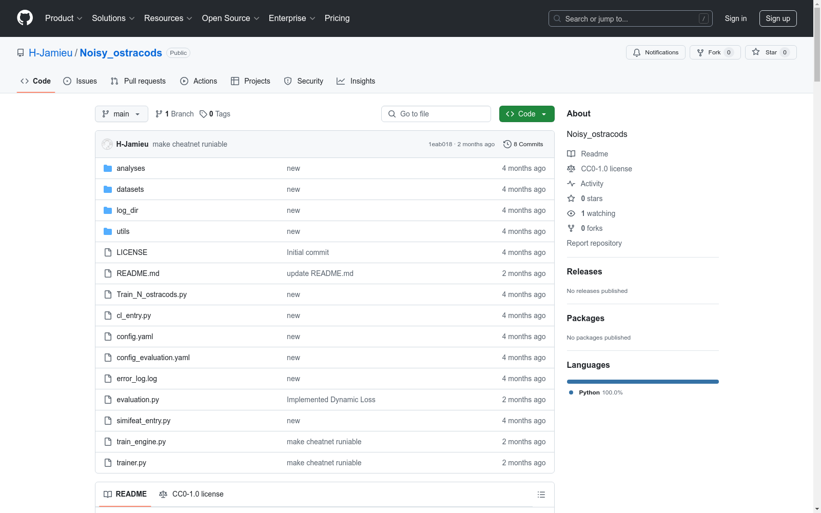Open the README outline icon
The height and width of the screenshot is (513, 821).
541,495
